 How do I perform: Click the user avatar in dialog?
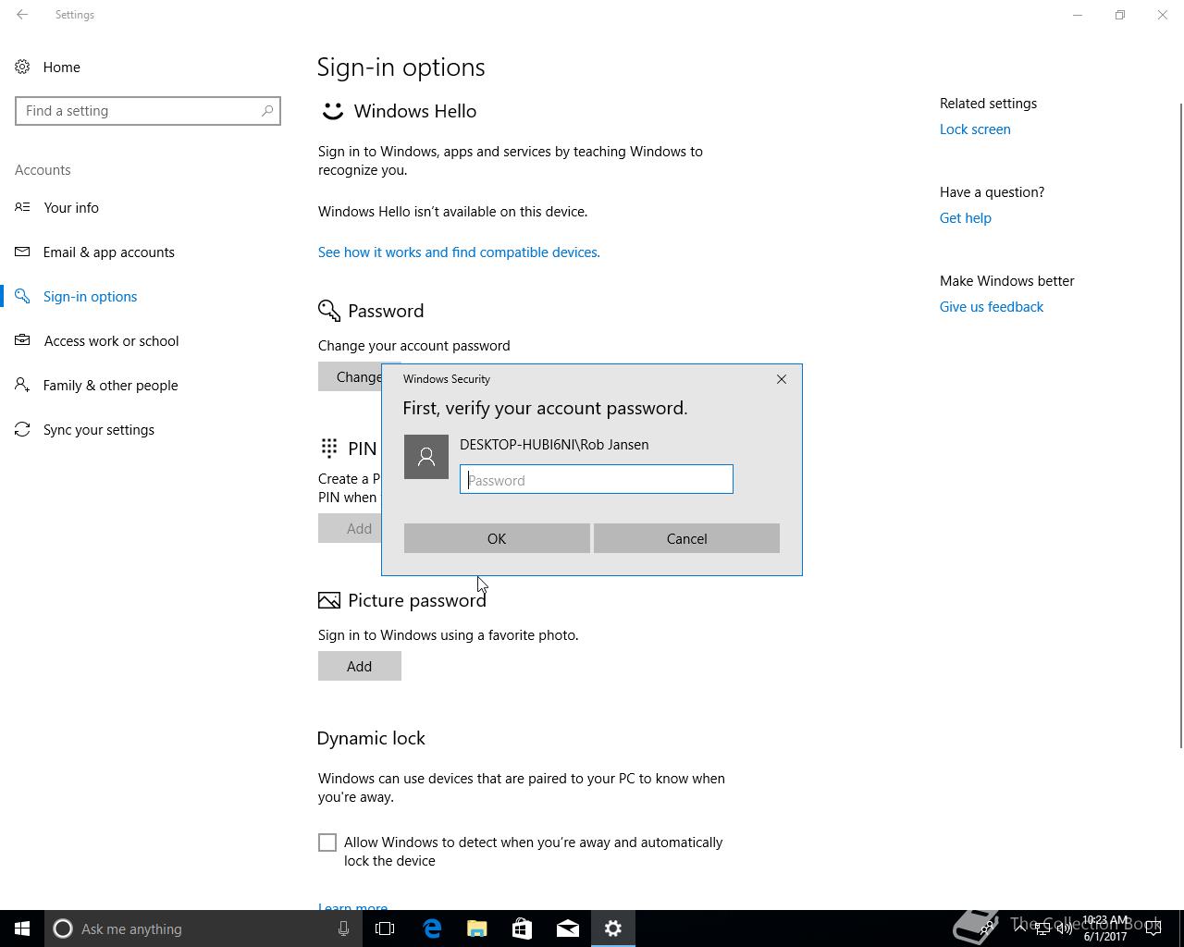(426, 457)
